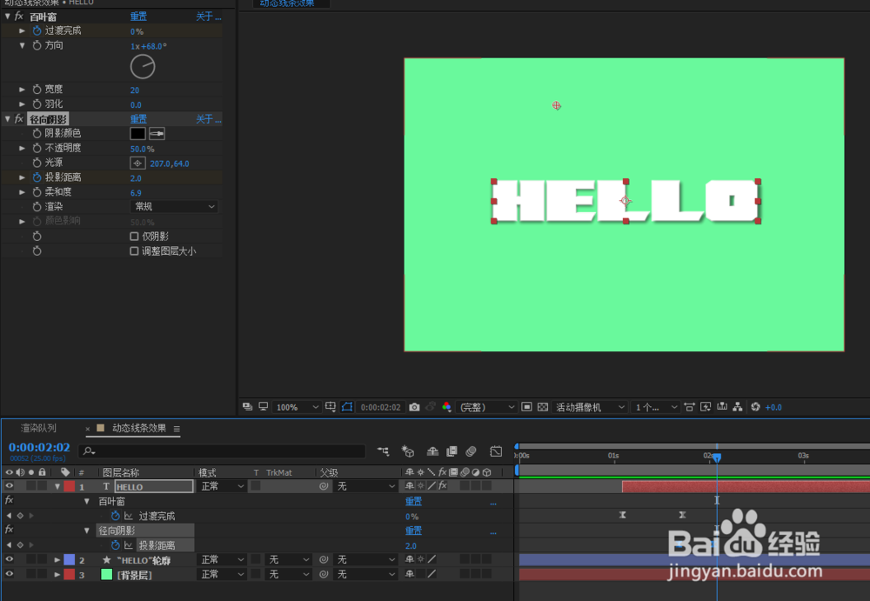Click 背景层 green solid color swatch in timeline
This screenshot has width=870, height=601.
coord(106,574)
